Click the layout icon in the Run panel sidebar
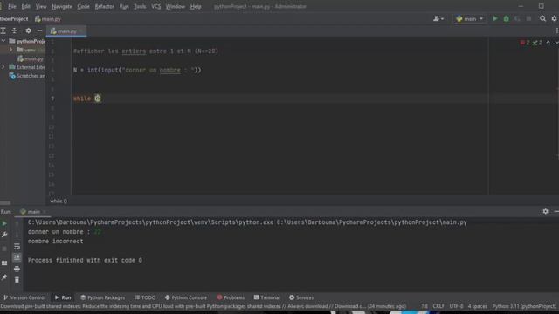 point(4,263)
